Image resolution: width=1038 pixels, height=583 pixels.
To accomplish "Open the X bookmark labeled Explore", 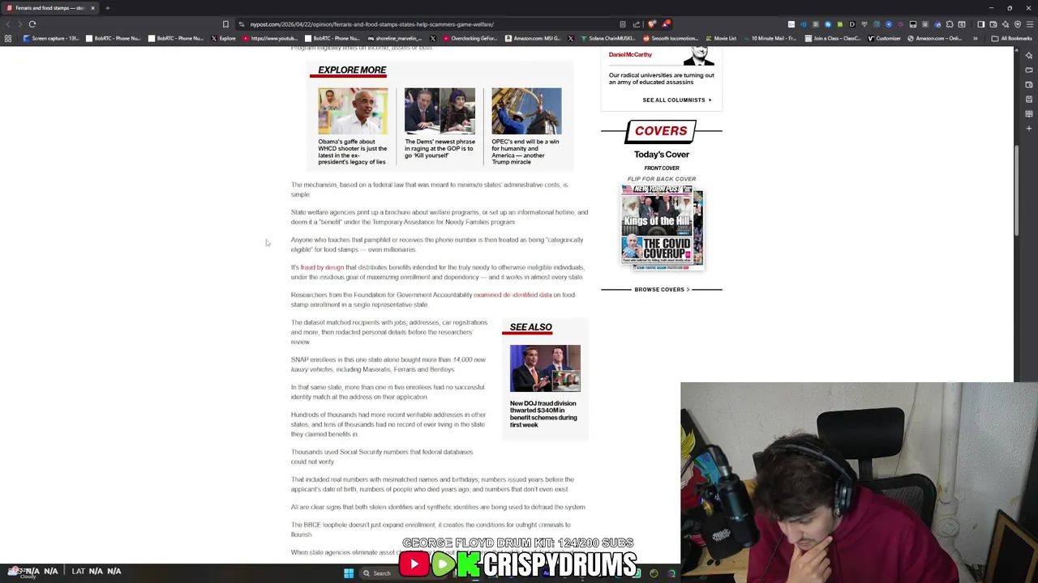I will (223, 38).
